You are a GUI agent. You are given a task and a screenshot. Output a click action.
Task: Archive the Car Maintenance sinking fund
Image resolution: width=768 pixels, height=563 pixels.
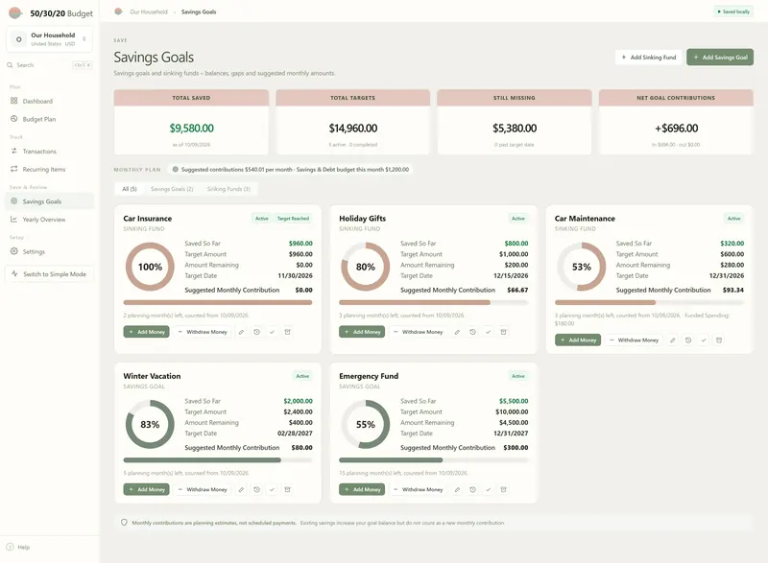[x=718, y=340]
